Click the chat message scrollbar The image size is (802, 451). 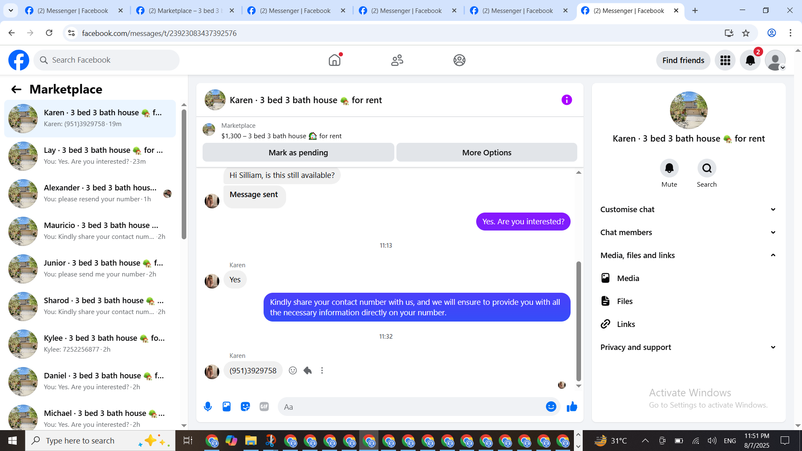579,320
